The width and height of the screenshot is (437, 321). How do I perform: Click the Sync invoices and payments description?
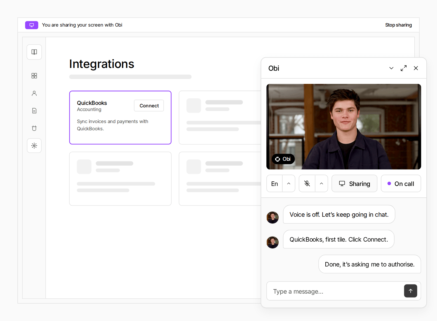pos(113,125)
